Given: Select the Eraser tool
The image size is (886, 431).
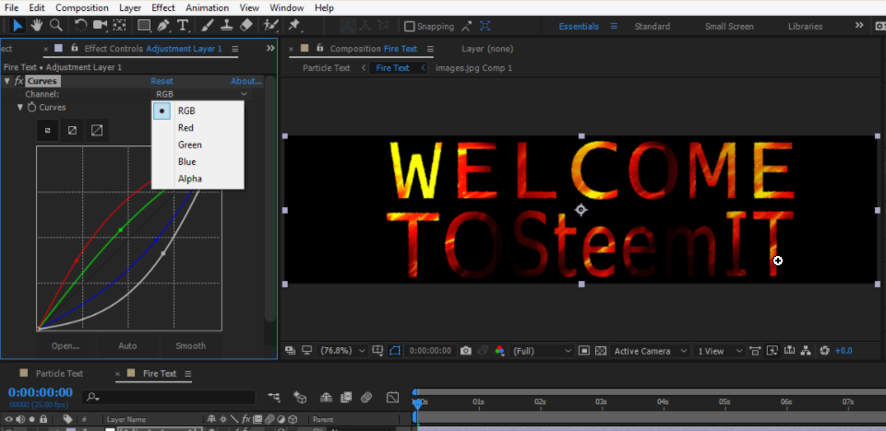Looking at the screenshot, I should pyautogui.click(x=245, y=26).
